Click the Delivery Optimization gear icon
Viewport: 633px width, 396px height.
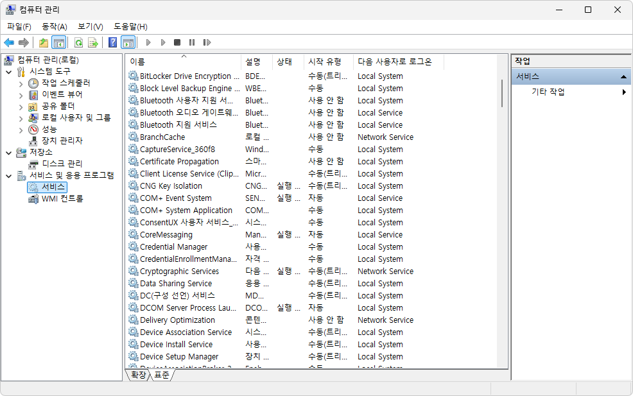coord(134,320)
